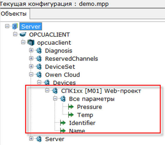
Task: Collapse the Все параметры node
Action: [55, 98]
